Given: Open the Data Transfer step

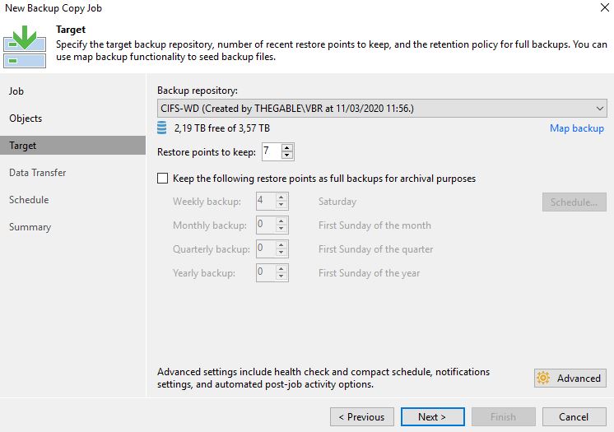Looking at the screenshot, I should coord(38,173).
